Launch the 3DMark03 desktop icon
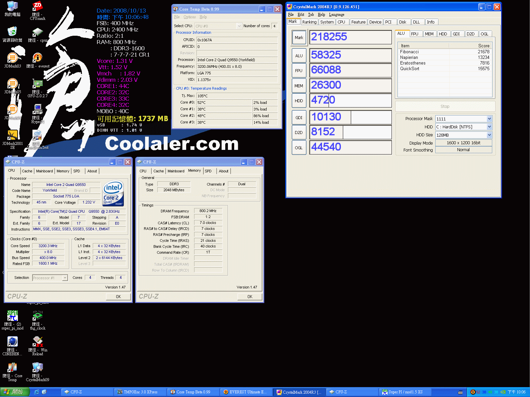Screen dimensions: 530x397 13,60
